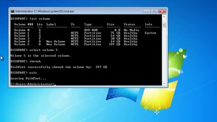The width and height of the screenshot is (217, 122).
Task: Click the '75 GB' size value
Action: pyautogui.click(x=115, y=33)
